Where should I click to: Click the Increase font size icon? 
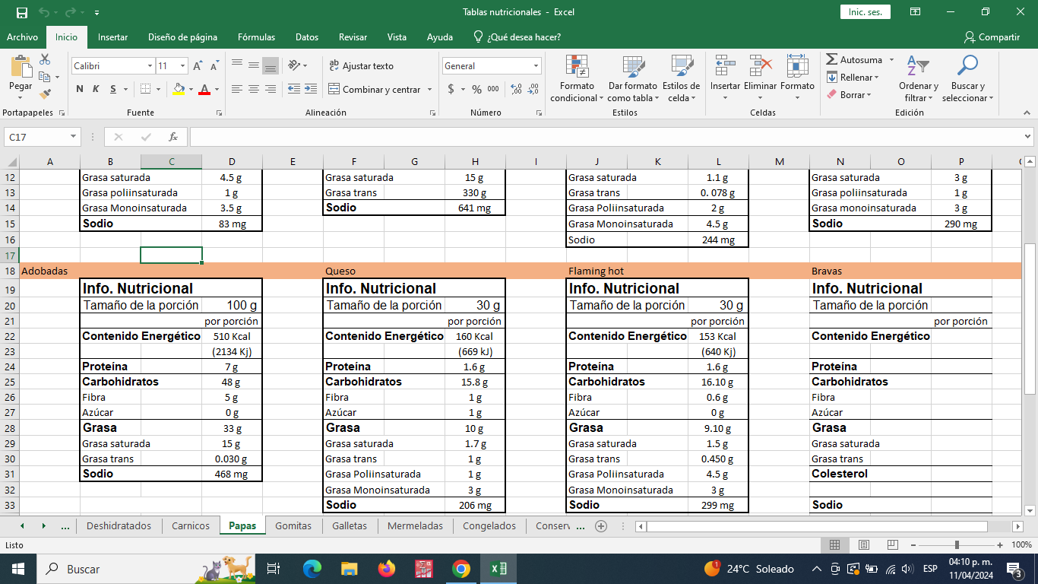(199, 66)
